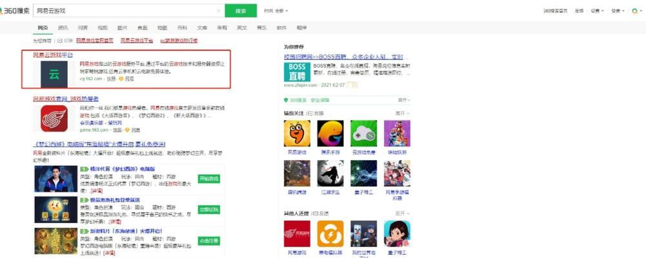Switch to the 翻译 tab
The height and width of the screenshot is (258, 646).
pyautogui.click(x=301, y=28)
